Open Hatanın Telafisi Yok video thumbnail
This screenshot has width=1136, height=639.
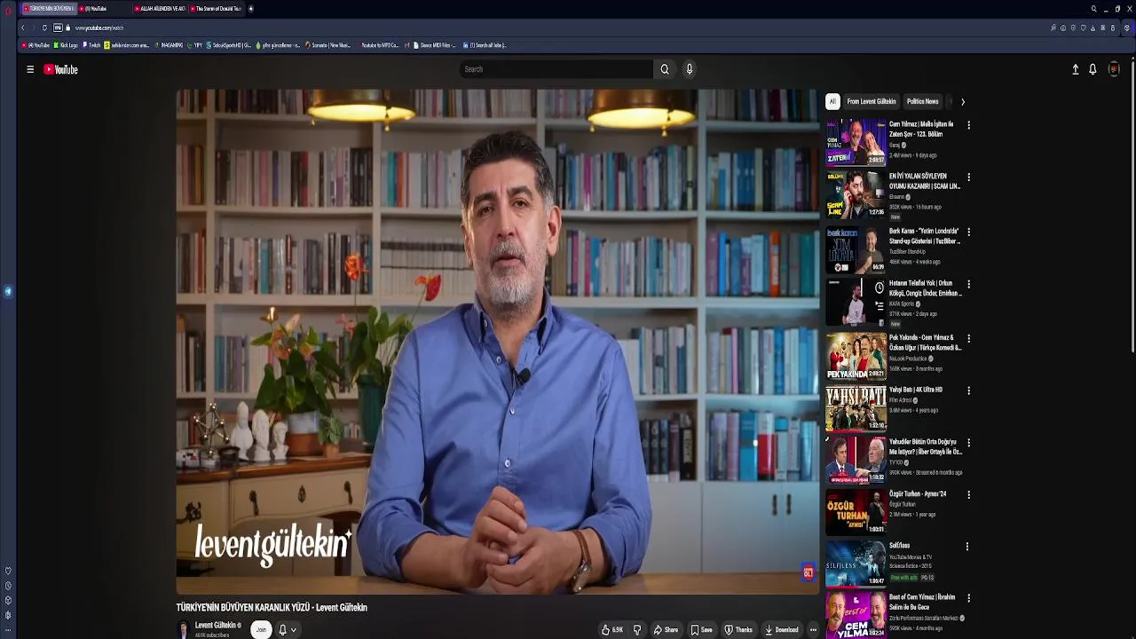856,302
